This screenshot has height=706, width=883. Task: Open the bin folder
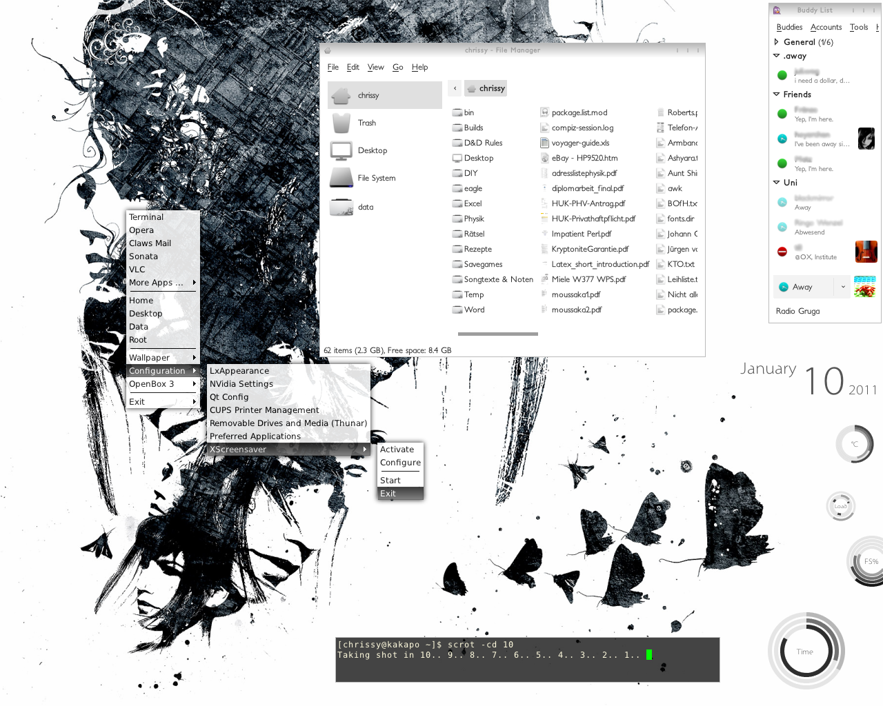[463, 112]
